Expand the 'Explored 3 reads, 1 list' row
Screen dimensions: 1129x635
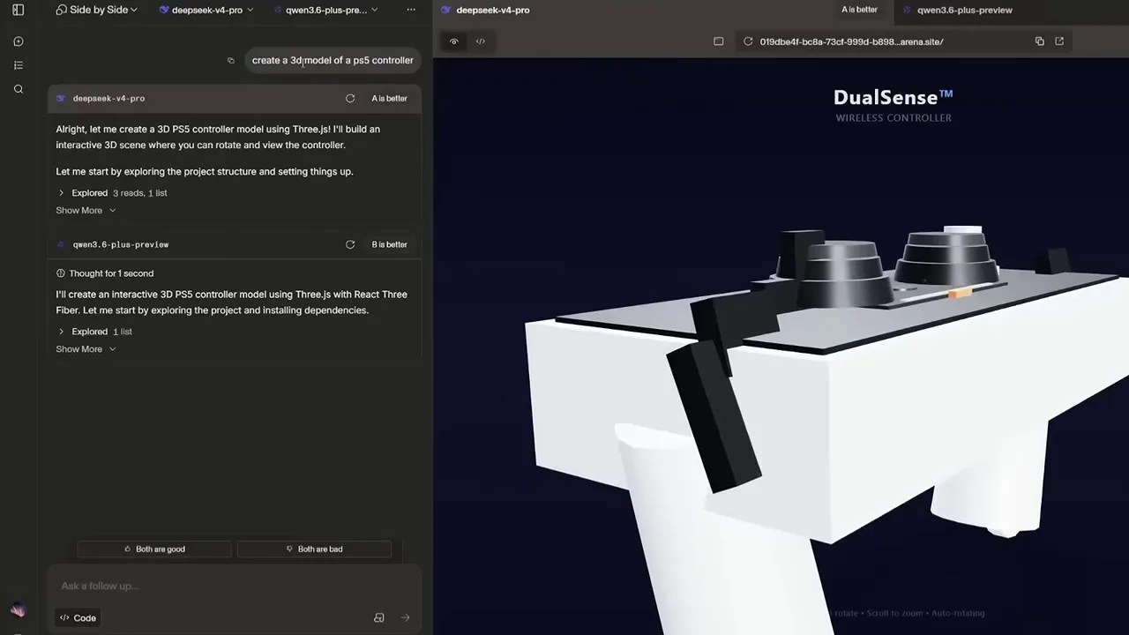[x=113, y=193]
